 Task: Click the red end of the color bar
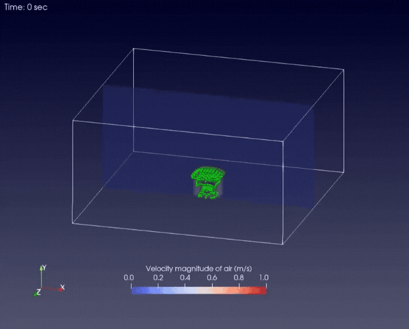point(261,289)
